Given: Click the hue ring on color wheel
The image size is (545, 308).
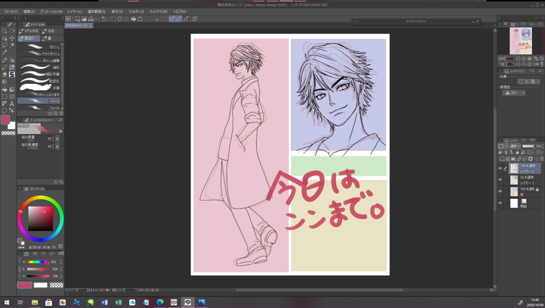Looking at the screenshot, I should pyautogui.click(x=40, y=198).
